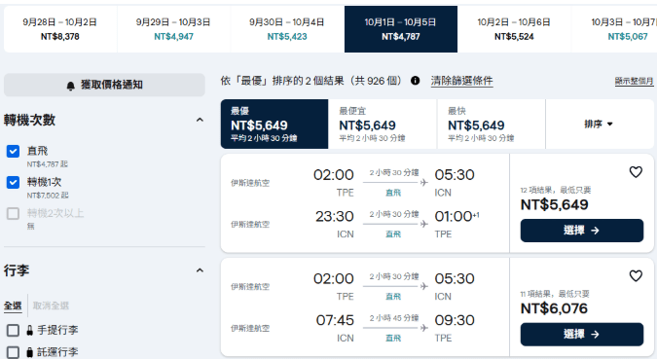Click the 清除篩選條件 clear filters link
This screenshot has height=359, width=657.
(x=461, y=81)
